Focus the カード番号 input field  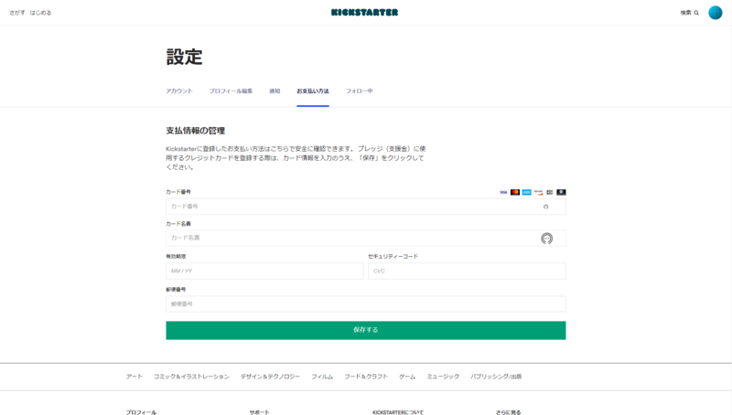[x=365, y=207]
